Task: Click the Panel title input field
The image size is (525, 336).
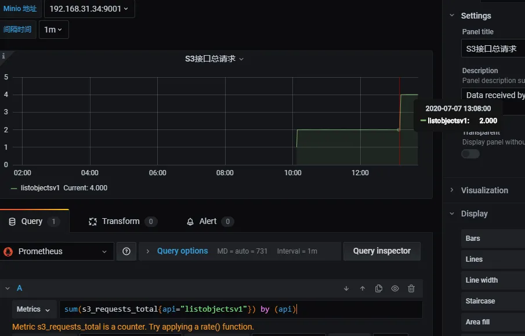Action: 493,49
